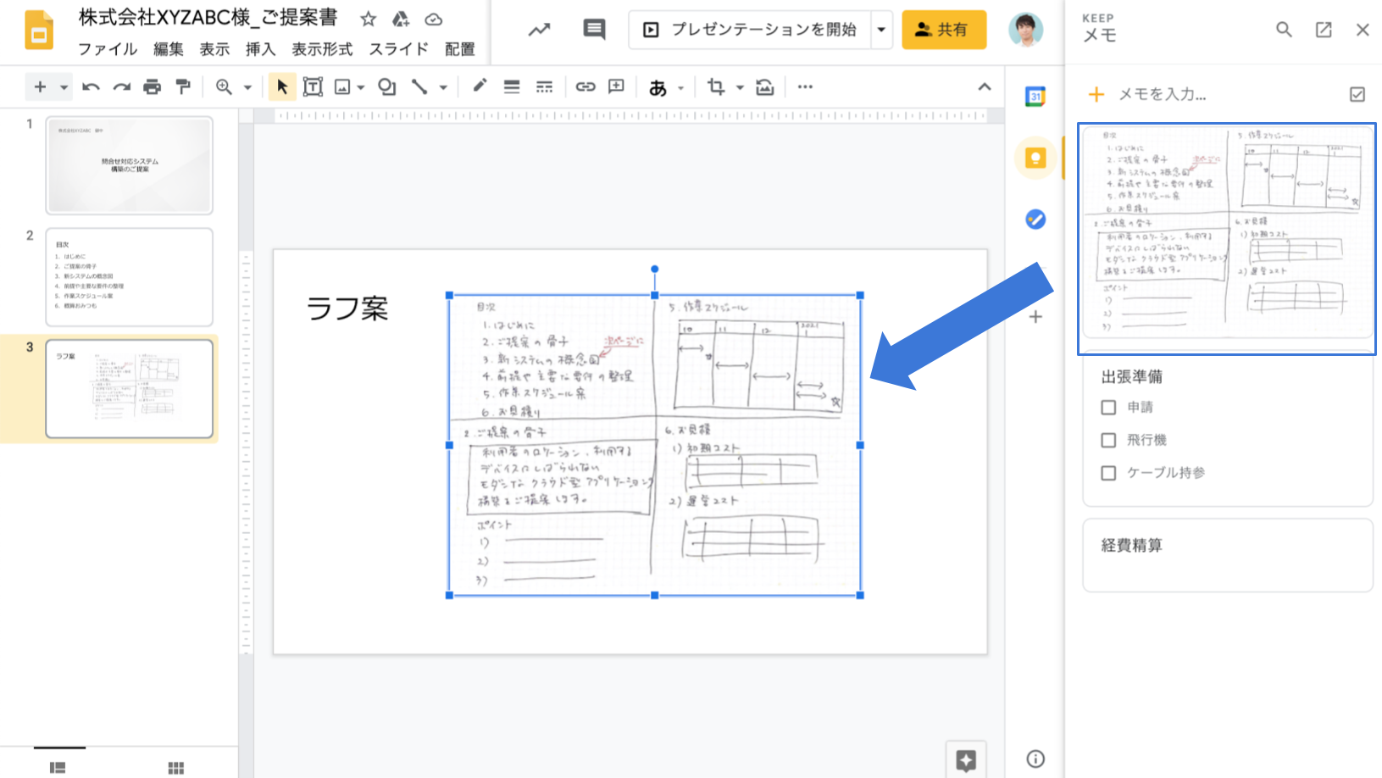Star the presentation title
1382x778 pixels.
click(368, 19)
